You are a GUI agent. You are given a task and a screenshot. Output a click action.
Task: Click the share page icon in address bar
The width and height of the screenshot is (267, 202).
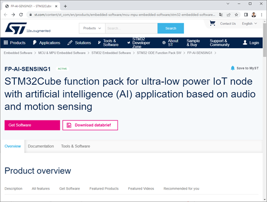click(229, 15)
